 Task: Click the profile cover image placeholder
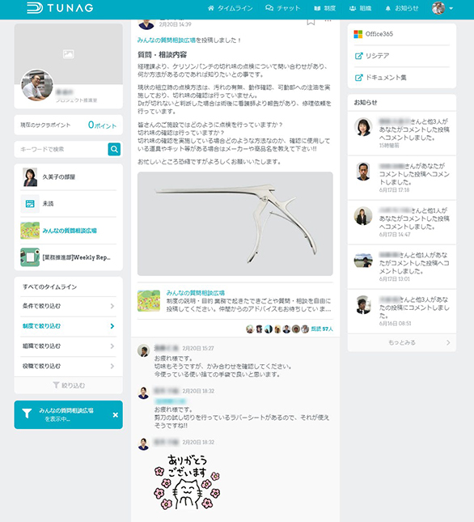tap(69, 54)
